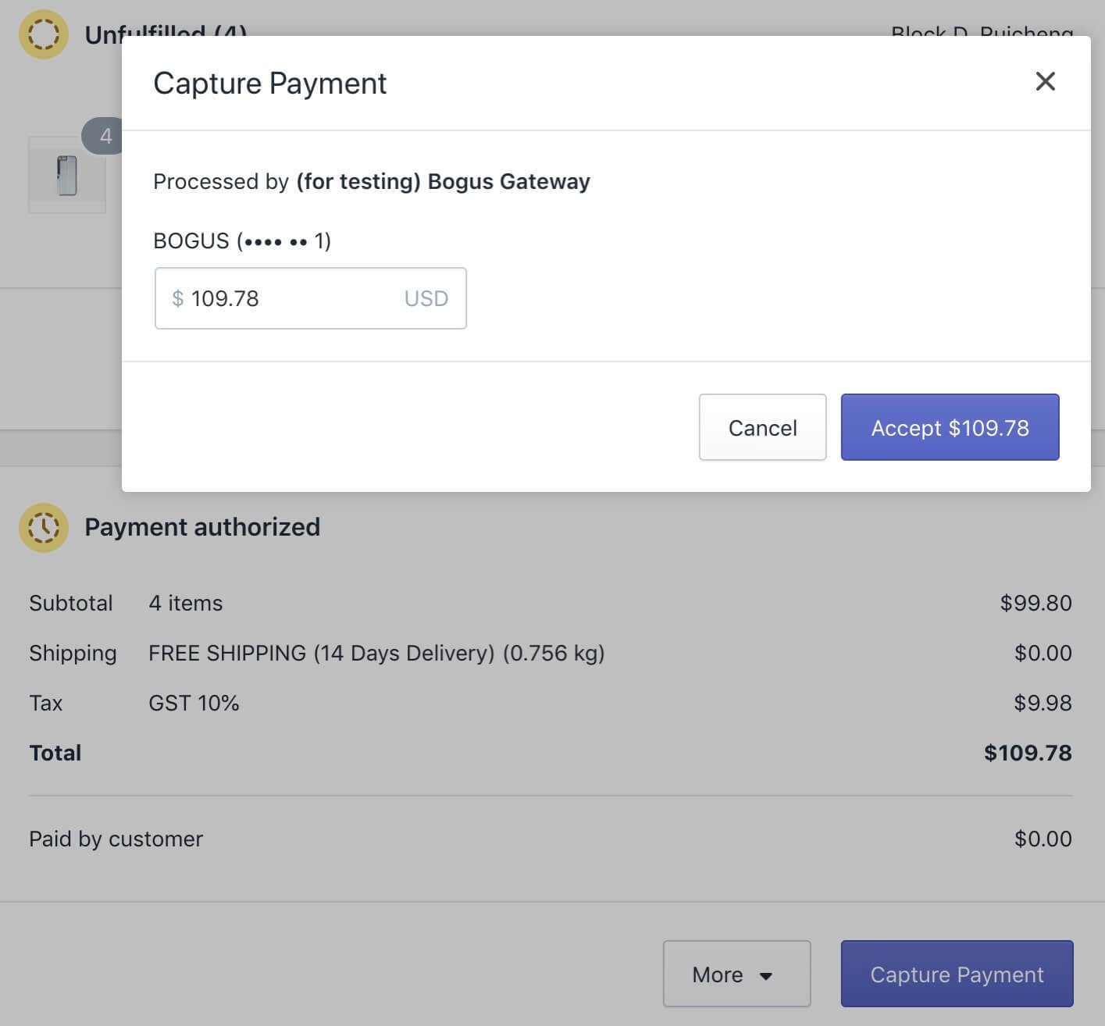Click the dollar sign inside the amount field
The image size is (1105, 1026).
176,298
